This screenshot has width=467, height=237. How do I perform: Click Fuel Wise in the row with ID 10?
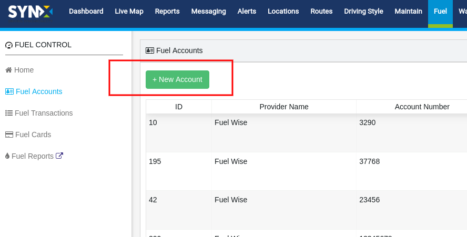pos(231,122)
